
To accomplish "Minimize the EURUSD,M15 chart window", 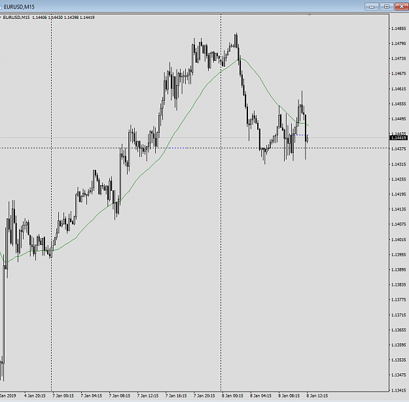I will point(372,7).
